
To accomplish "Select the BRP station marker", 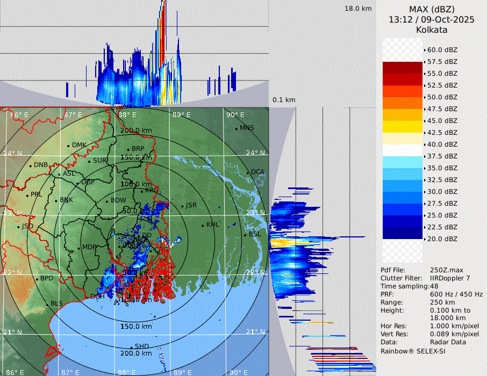I will click(128, 149).
